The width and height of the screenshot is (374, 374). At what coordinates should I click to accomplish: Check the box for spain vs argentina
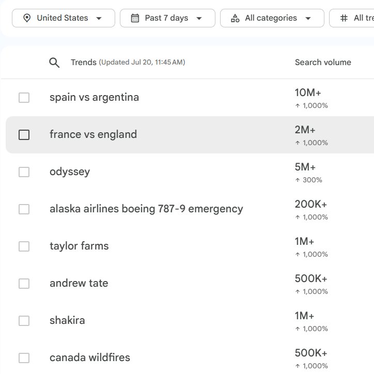pyautogui.click(x=24, y=98)
